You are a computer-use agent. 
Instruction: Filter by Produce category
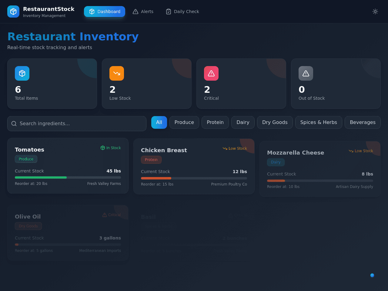pyautogui.click(x=184, y=122)
